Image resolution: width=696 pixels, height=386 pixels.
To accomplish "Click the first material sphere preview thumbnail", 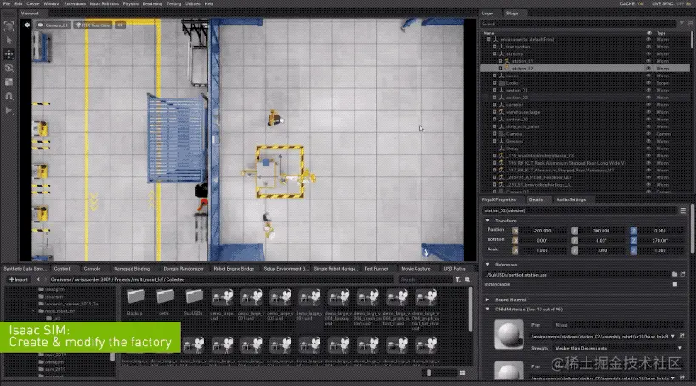I will [509, 334].
